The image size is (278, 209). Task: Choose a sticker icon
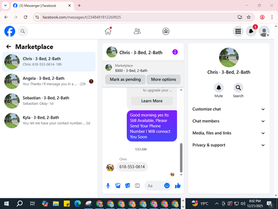coord(128,186)
